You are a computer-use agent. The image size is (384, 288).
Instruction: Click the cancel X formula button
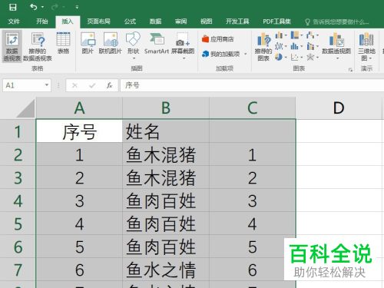click(x=74, y=85)
